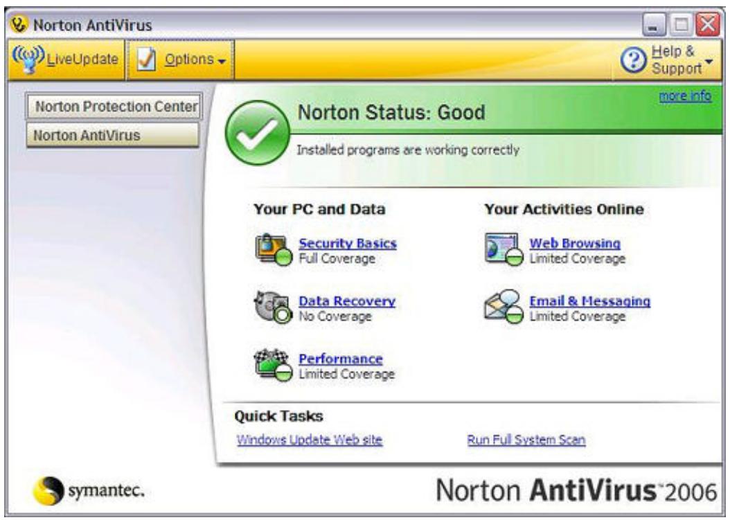730x520 pixels.
Task: Open the Web Browsing link
Action: tap(575, 243)
